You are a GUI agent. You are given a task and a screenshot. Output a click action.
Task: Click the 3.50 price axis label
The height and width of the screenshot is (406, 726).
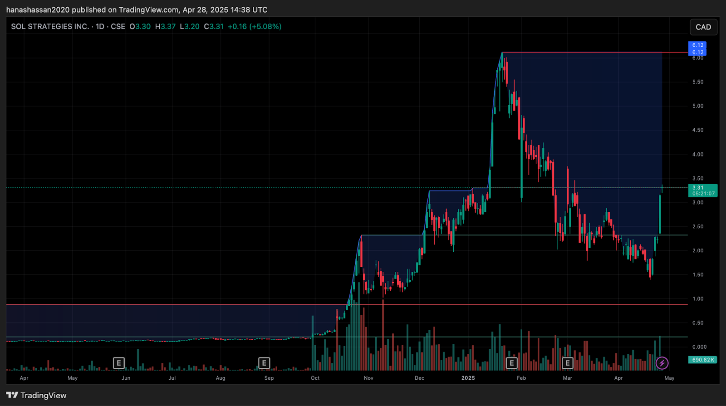[x=698, y=179]
